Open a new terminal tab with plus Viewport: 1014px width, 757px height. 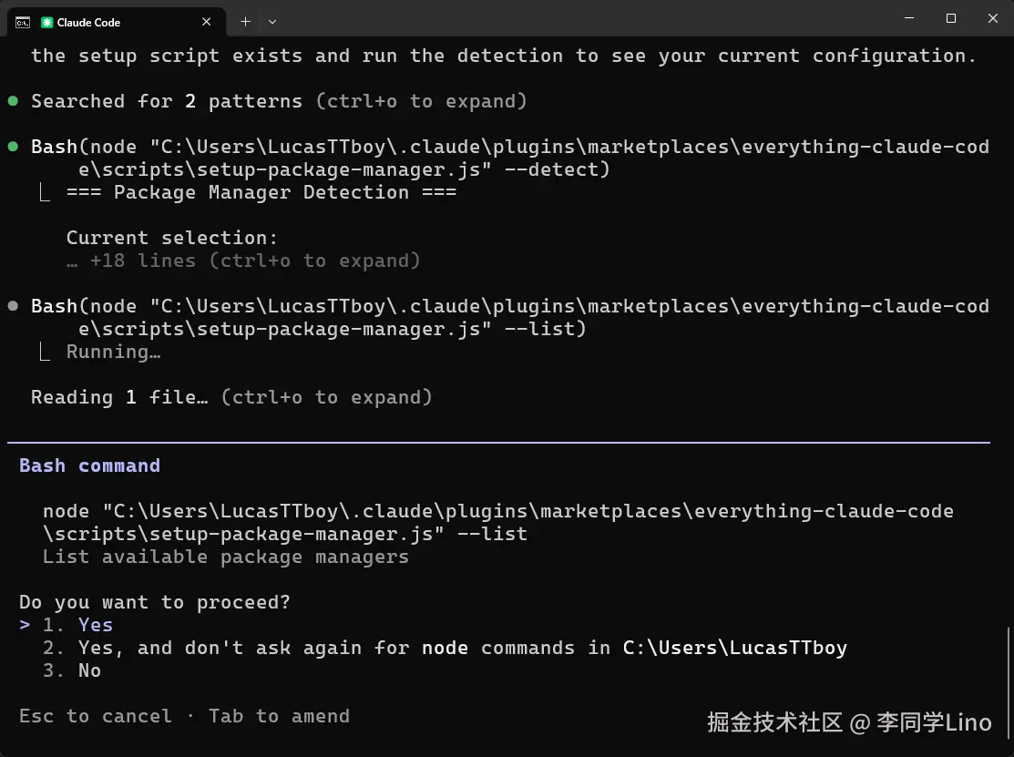(x=245, y=22)
